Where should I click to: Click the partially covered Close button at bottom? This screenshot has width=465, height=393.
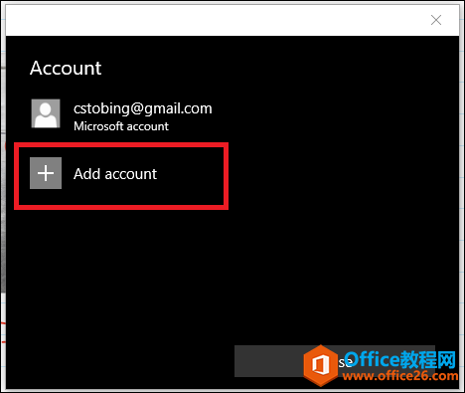[335, 361]
